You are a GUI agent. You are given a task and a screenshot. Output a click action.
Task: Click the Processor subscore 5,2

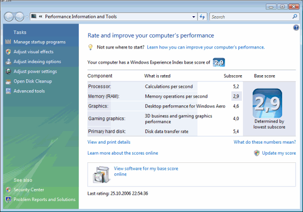click(236, 87)
